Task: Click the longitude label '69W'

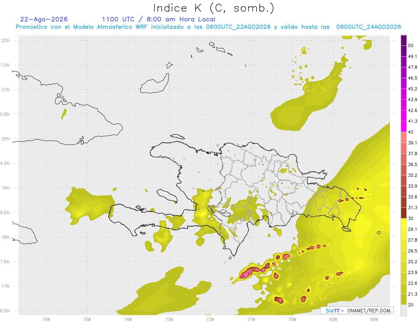Action: pos(333,319)
